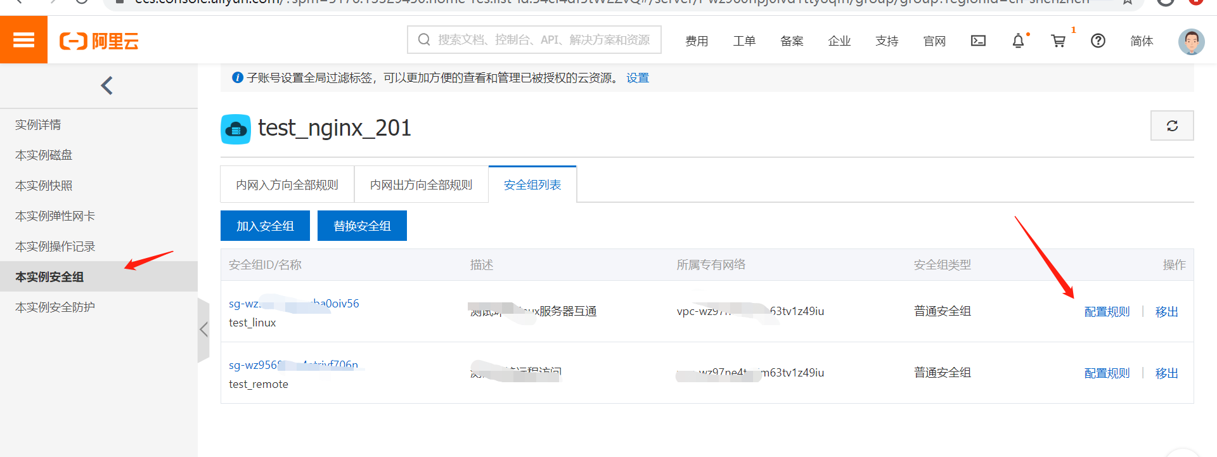Open 配置规则 for test_linux group
Viewport: 1217px width, 457px height.
pos(1107,311)
